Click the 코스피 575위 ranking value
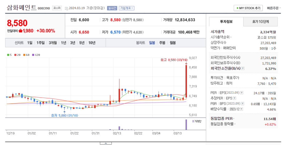 (267, 38)
